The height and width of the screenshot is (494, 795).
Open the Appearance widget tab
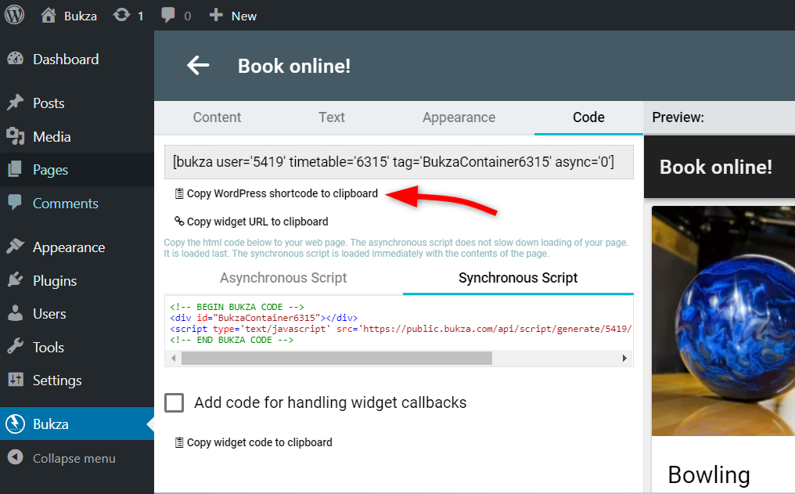pos(459,117)
